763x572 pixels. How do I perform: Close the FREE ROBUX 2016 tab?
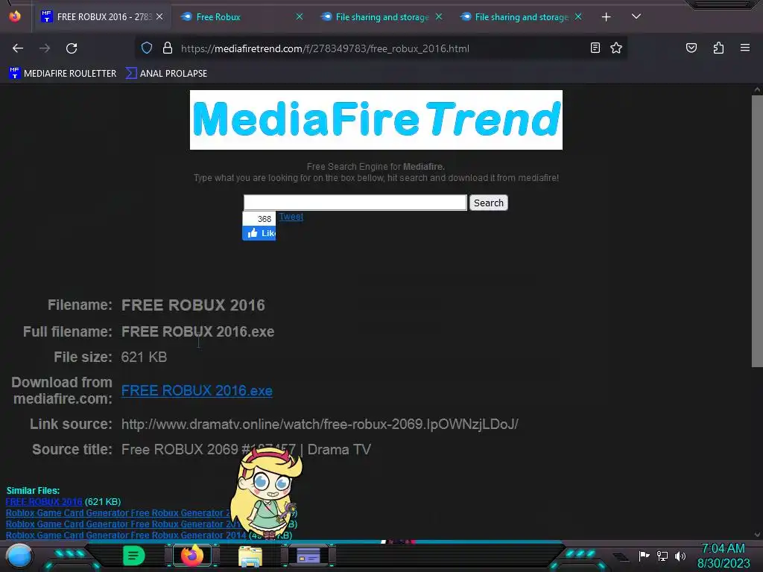pyautogui.click(x=159, y=17)
